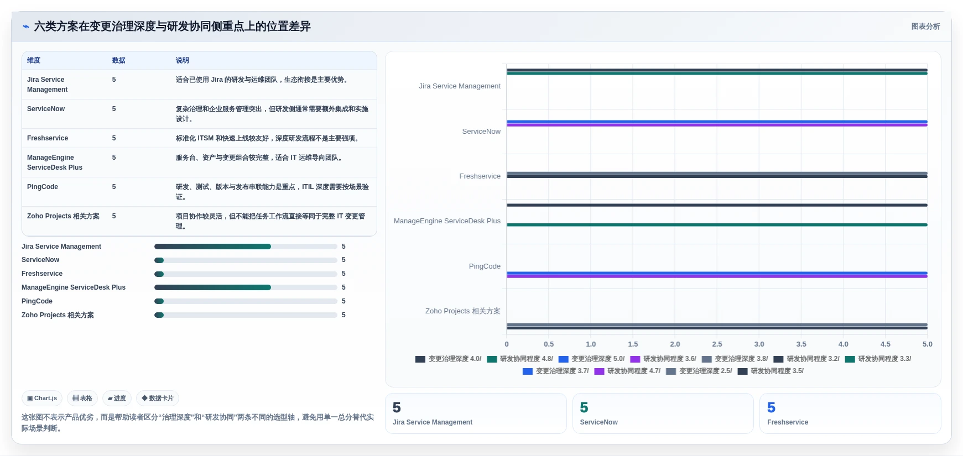This screenshot has height=456, width=963.
Task: Select the 数据卡片 tag chip
Action: point(158,398)
